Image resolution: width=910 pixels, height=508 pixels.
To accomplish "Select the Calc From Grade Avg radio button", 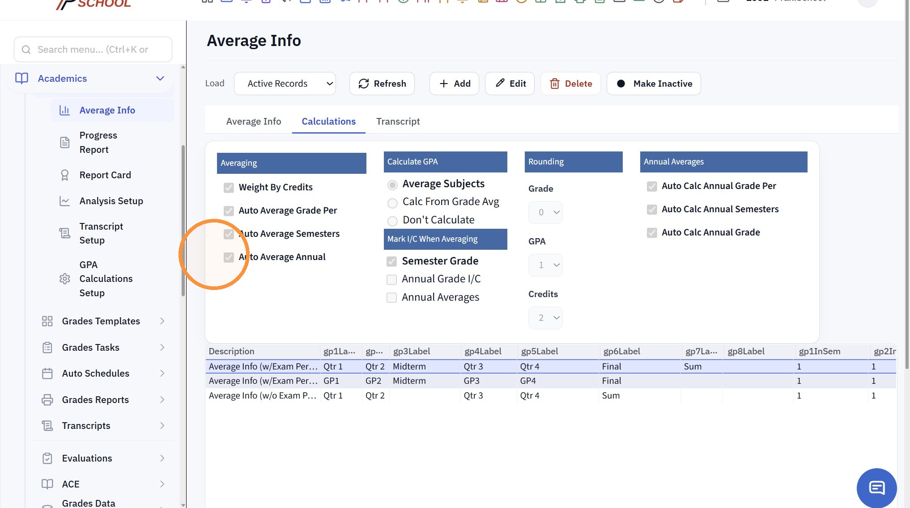I will [x=392, y=203].
